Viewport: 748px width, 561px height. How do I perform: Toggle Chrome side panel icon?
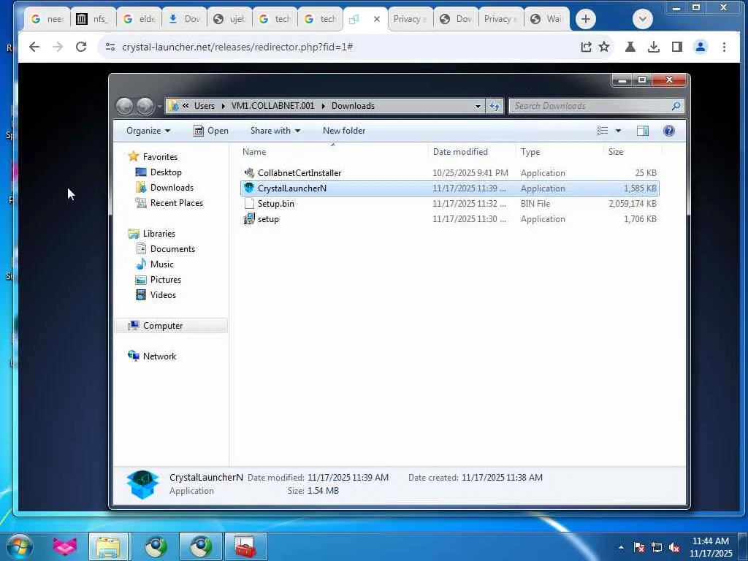676,47
